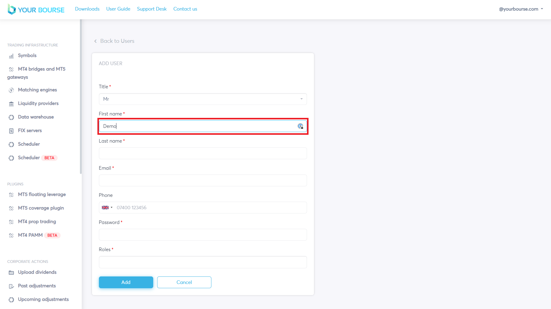The height and width of the screenshot is (309, 551).
Task: Click the Liquidity providers bank icon
Action: (11, 104)
